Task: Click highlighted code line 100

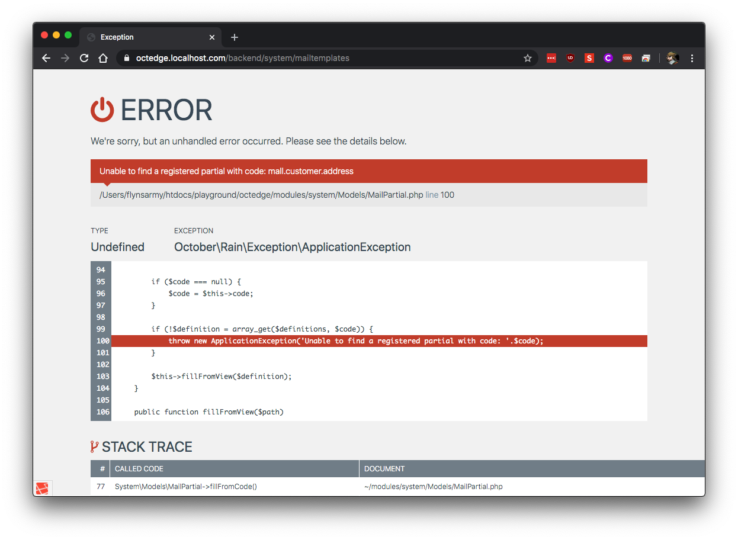Action: click(379, 341)
